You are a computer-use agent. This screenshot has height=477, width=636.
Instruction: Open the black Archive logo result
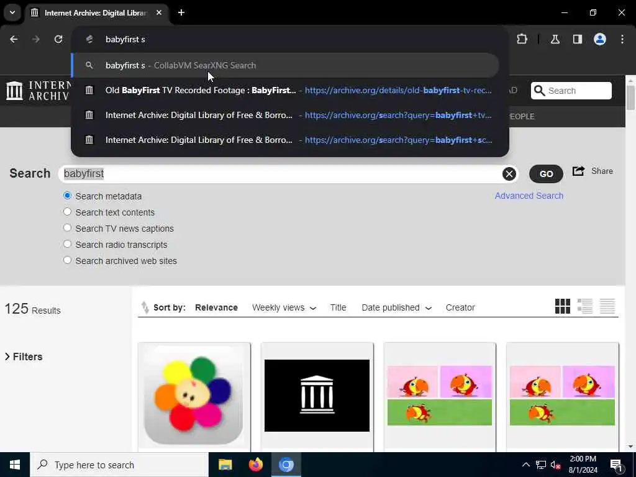(317, 397)
